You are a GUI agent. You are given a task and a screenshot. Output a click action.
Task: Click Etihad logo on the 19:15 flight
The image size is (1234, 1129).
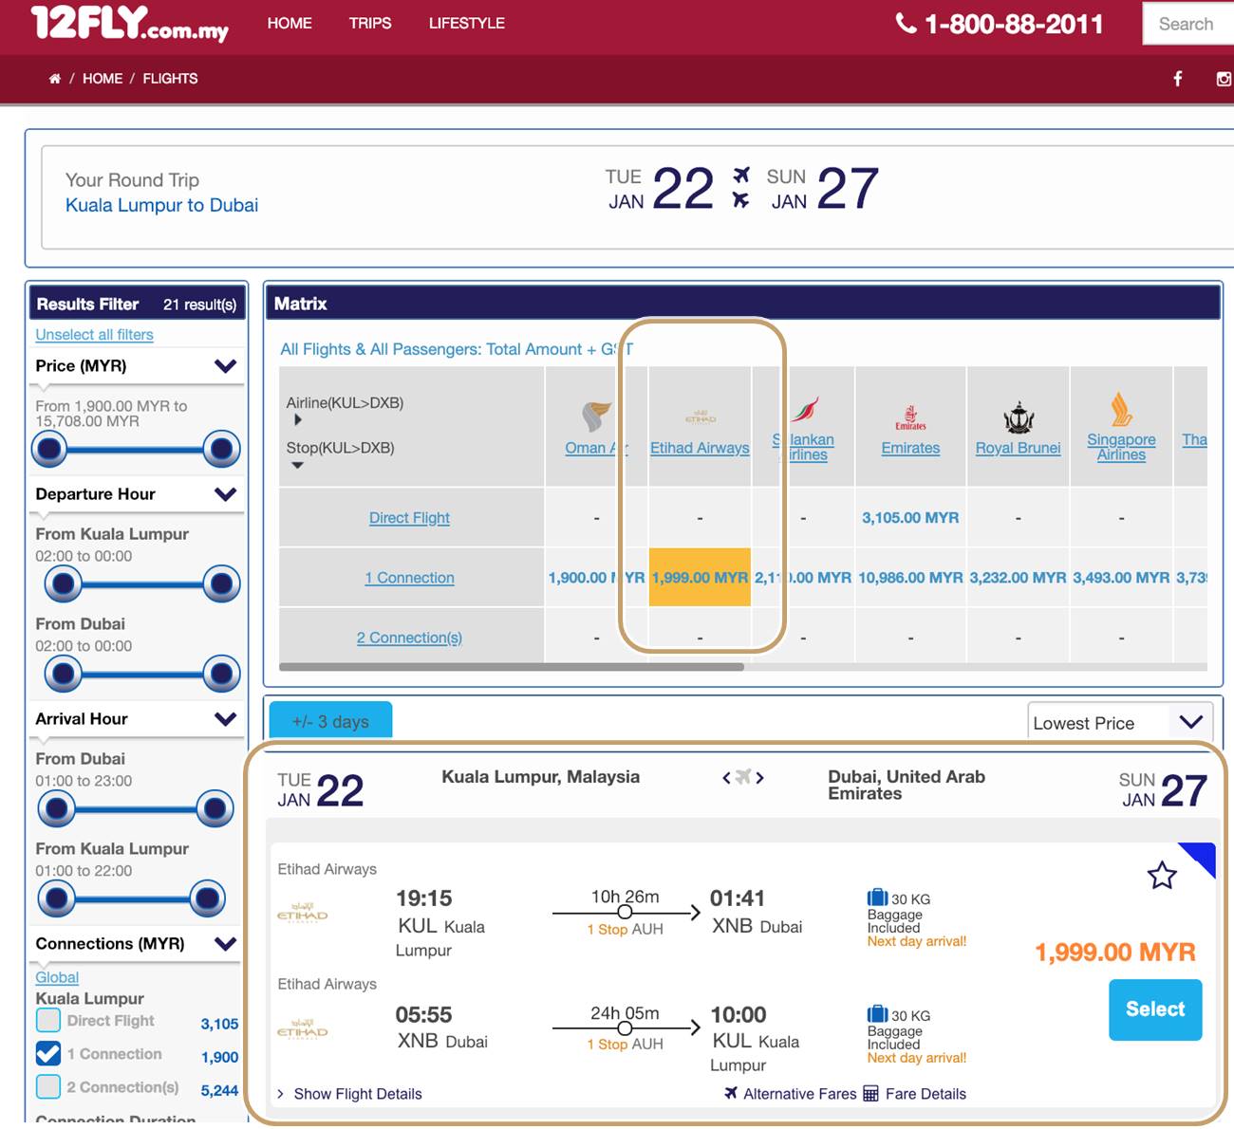click(x=303, y=915)
